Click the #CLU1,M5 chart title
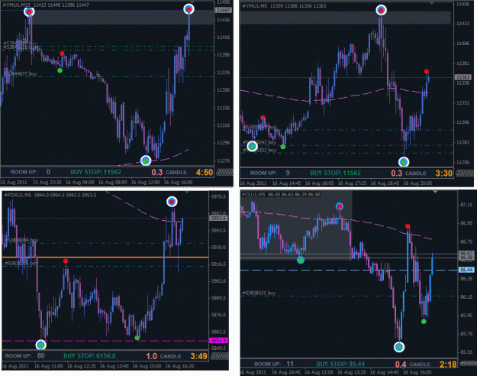Screen dimensions: 477x376 point(253,194)
